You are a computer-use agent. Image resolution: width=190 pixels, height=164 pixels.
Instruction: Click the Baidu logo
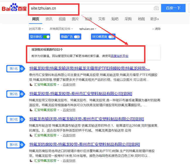pos(13,8)
